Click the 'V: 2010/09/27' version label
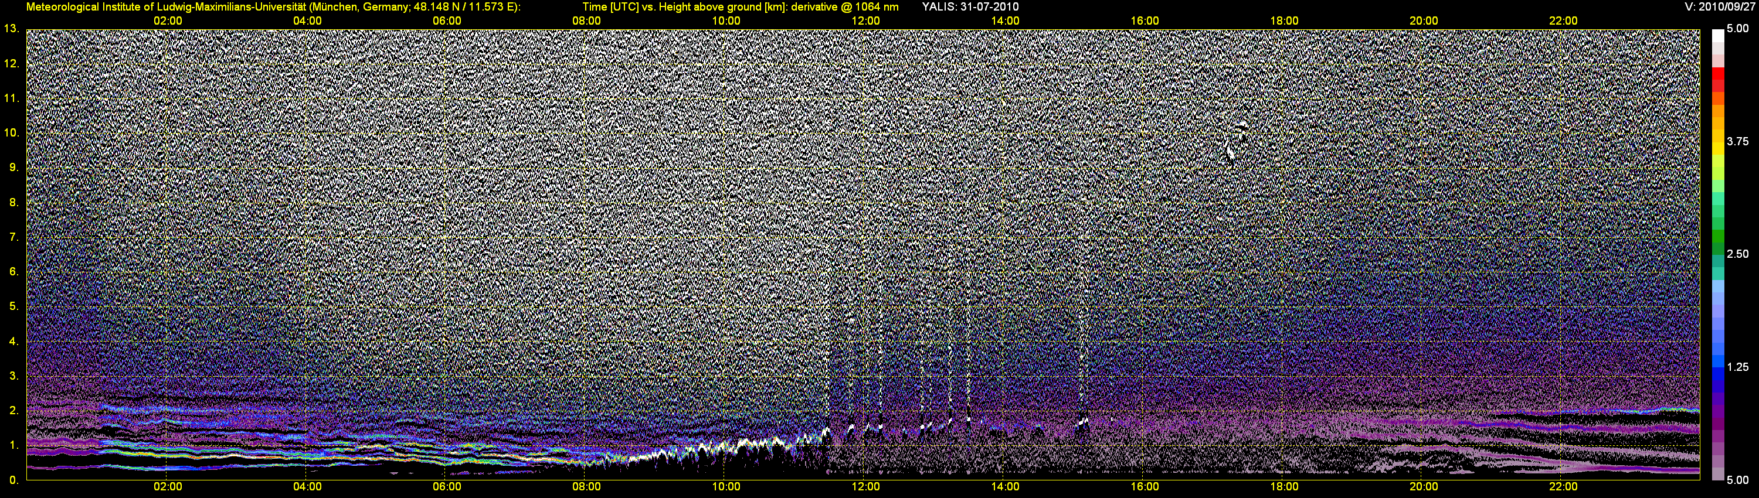 [x=1718, y=7]
